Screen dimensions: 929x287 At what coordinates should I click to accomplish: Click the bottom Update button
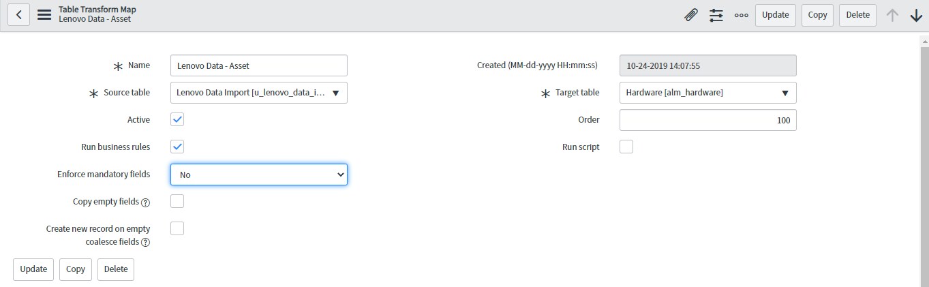[x=33, y=269]
